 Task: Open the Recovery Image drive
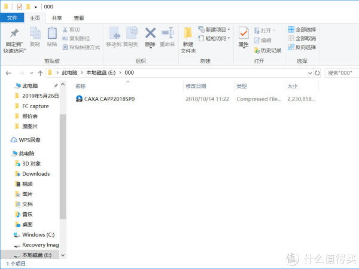[x=36, y=244]
